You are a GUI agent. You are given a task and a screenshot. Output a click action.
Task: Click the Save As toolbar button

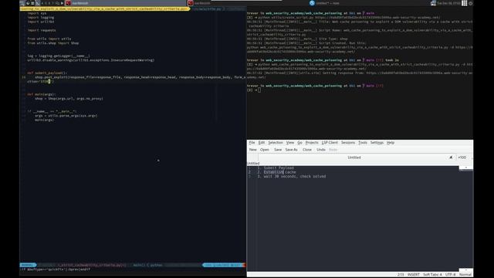pos(292,150)
